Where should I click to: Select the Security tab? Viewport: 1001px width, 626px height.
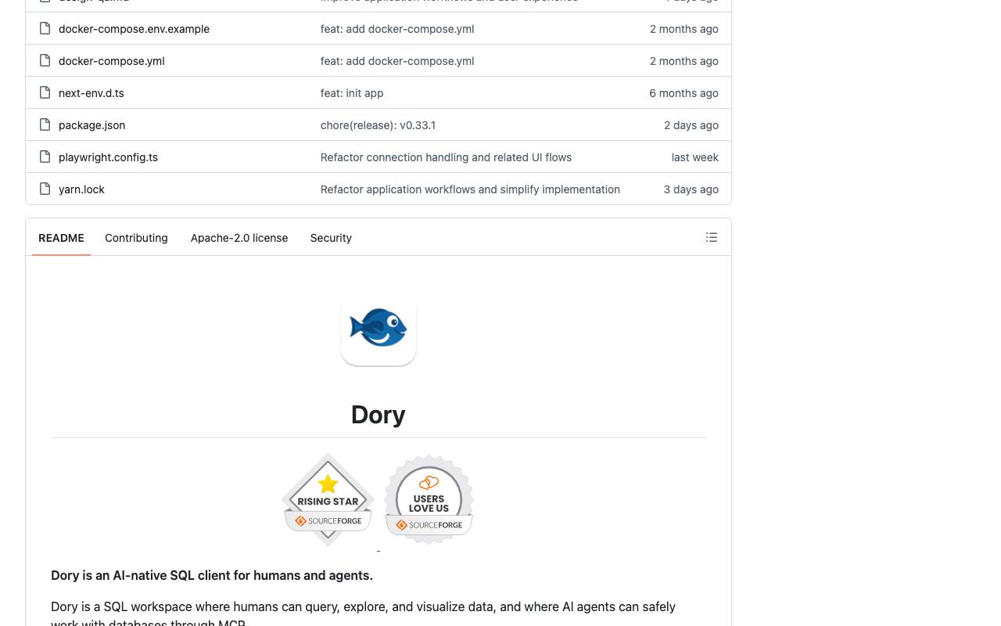tap(331, 238)
